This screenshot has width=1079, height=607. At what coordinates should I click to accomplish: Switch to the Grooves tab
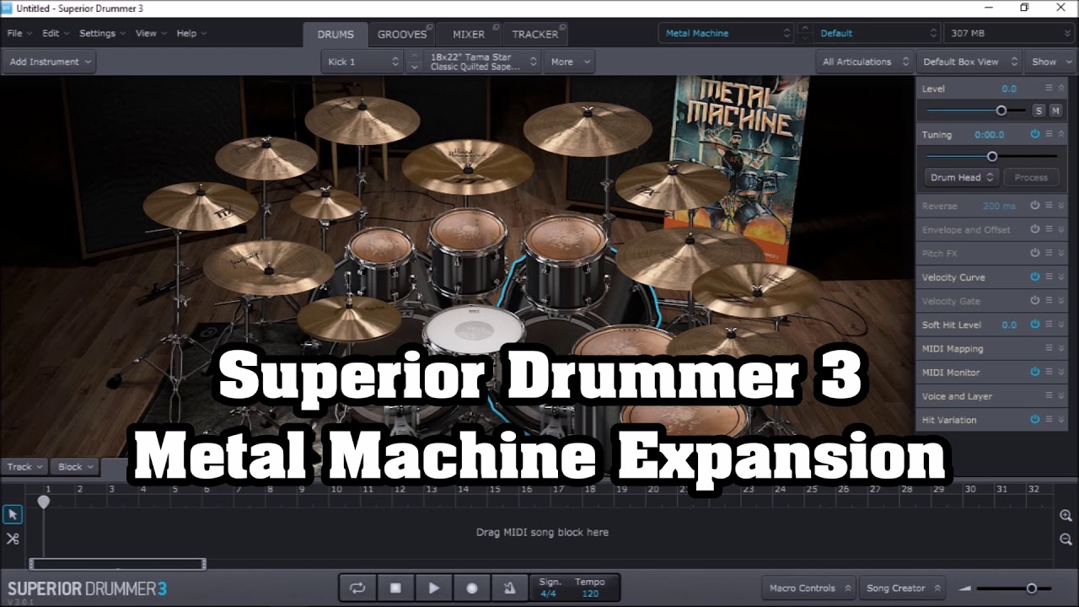tap(402, 35)
